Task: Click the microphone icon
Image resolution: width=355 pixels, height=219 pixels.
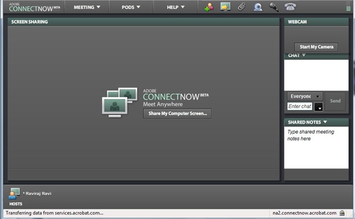Action: click(273, 7)
